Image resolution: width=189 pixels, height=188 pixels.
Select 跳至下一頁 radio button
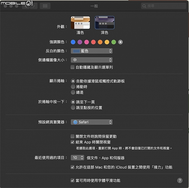point(73,102)
